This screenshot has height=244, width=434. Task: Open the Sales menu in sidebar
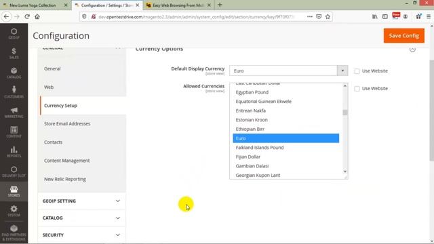14,53
